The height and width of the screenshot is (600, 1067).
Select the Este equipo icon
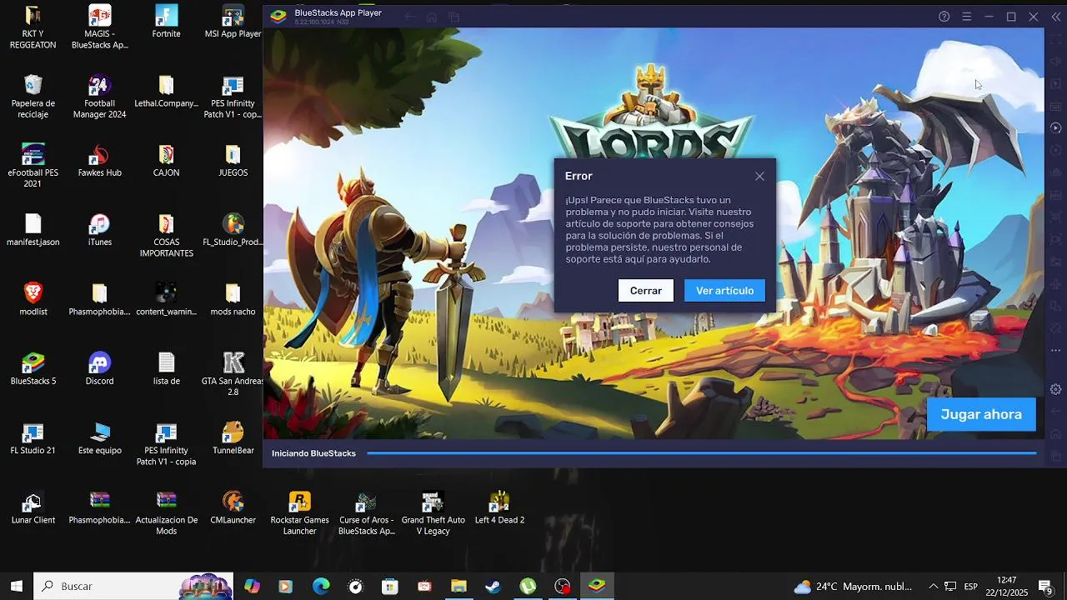100,437
